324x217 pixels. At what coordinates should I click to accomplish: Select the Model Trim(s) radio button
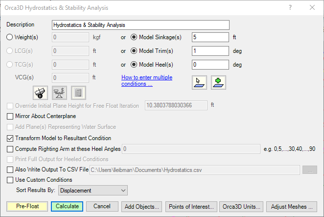[134, 51]
